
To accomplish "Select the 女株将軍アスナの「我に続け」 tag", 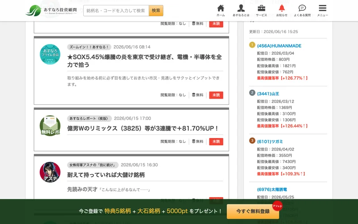I will pyautogui.click(x=93, y=165).
